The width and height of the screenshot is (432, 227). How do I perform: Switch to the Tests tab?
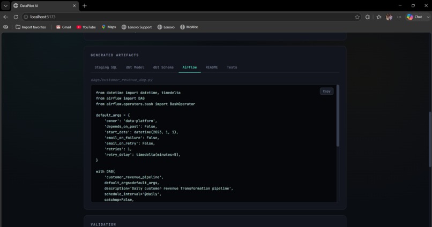pos(232,67)
